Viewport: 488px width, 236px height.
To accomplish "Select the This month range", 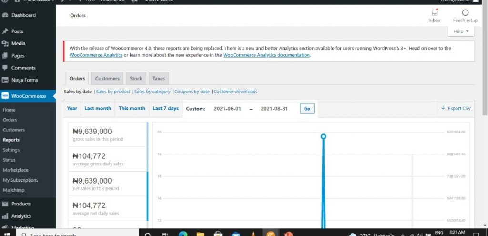I will pyautogui.click(x=132, y=108).
